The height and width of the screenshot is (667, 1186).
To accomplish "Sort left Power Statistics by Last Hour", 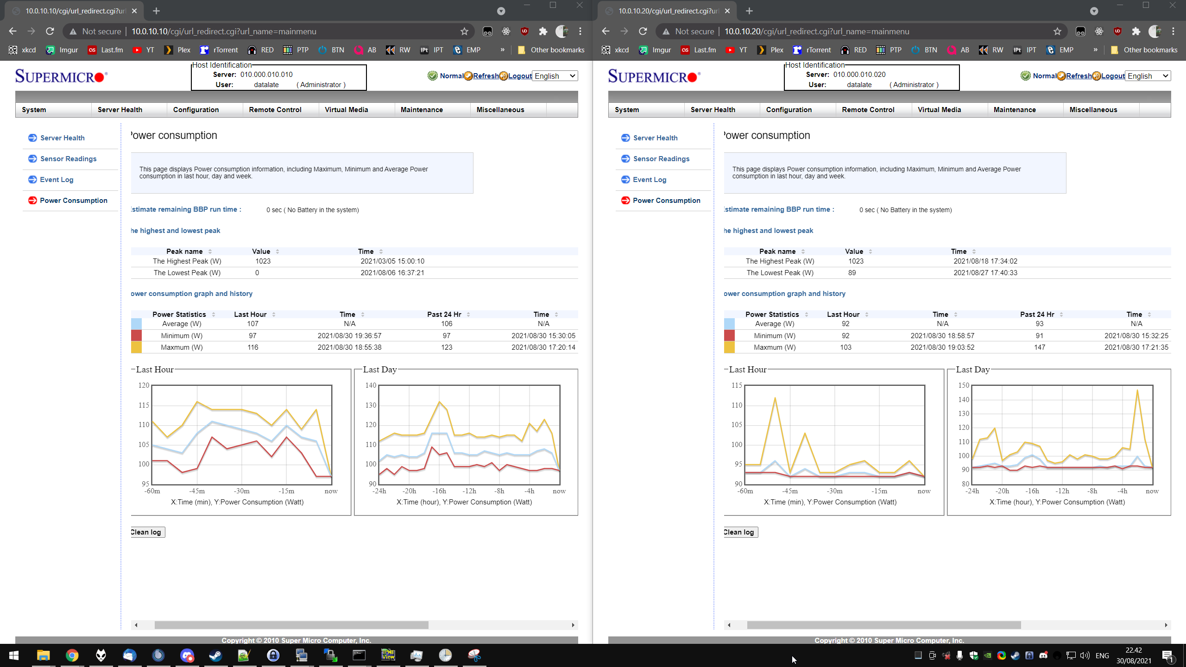I will click(274, 315).
